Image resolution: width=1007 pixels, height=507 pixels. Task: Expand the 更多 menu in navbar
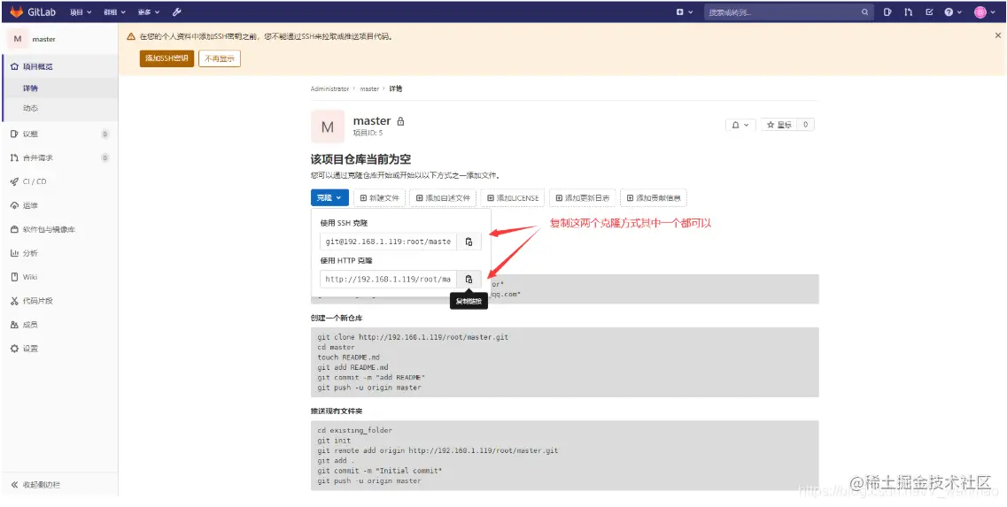pos(149,12)
